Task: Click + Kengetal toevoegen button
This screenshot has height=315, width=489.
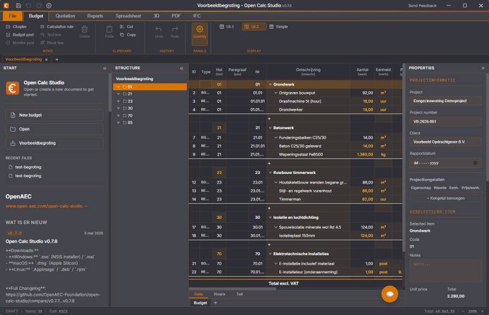Action: pos(445,198)
